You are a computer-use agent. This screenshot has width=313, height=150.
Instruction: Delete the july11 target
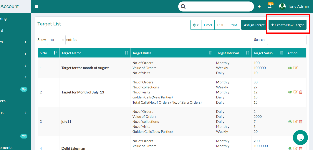pyautogui.click(x=301, y=122)
